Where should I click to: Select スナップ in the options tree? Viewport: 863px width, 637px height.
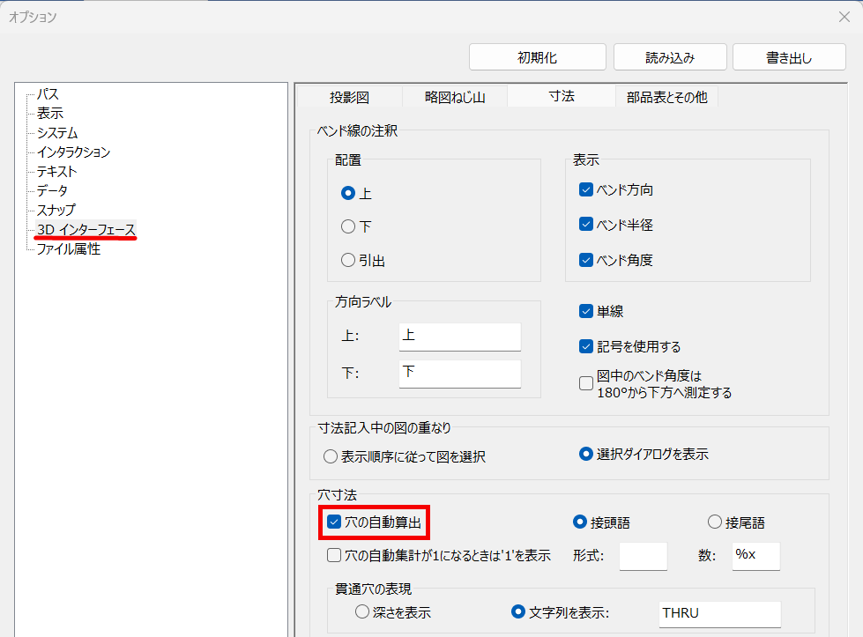click(56, 211)
